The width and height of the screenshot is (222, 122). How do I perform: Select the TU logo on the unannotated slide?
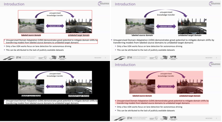pos(164,58)
